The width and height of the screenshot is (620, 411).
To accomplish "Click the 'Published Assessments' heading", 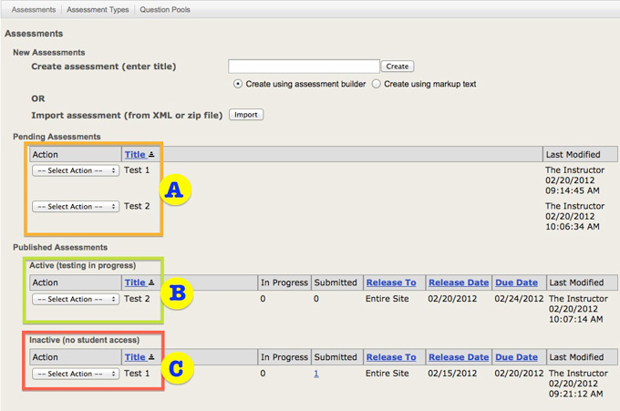I will (x=60, y=247).
